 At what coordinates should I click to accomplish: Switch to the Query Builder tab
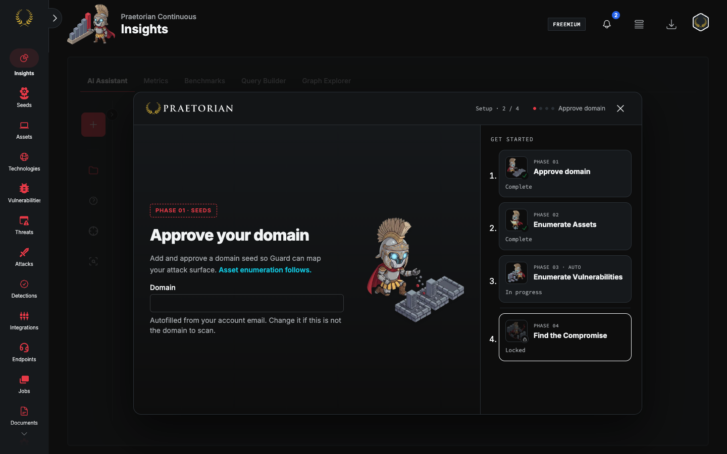tap(264, 81)
